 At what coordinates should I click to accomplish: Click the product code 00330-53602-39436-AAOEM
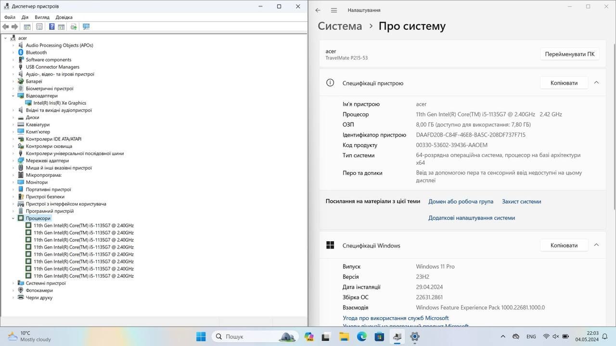[x=451, y=145]
